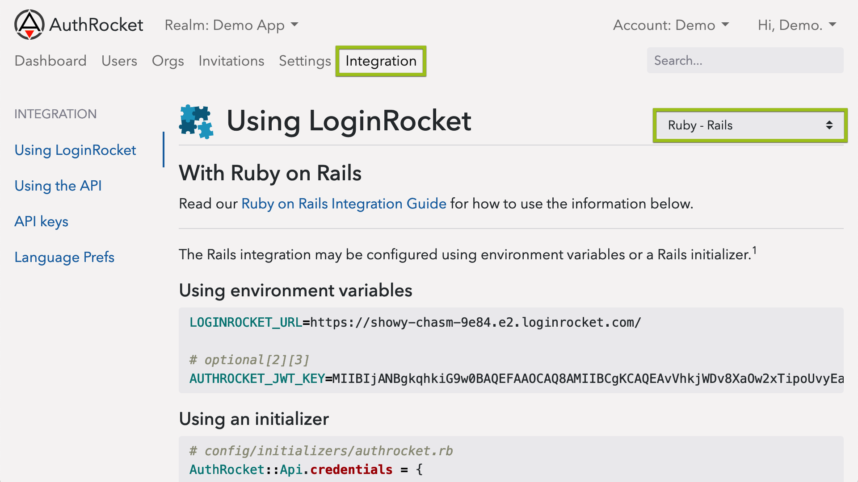Go to API keys page
The image size is (858, 482).
[x=42, y=222]
